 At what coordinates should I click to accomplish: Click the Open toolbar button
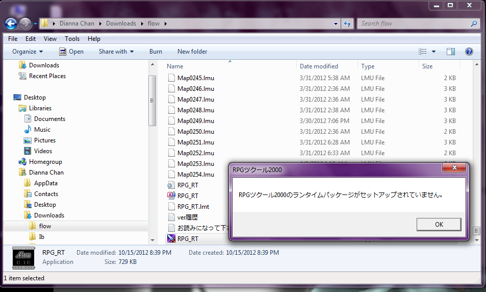tap(71, 52)
